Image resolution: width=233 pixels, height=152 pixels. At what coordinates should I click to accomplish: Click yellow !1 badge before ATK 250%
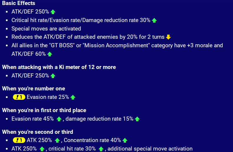point(19,140)
